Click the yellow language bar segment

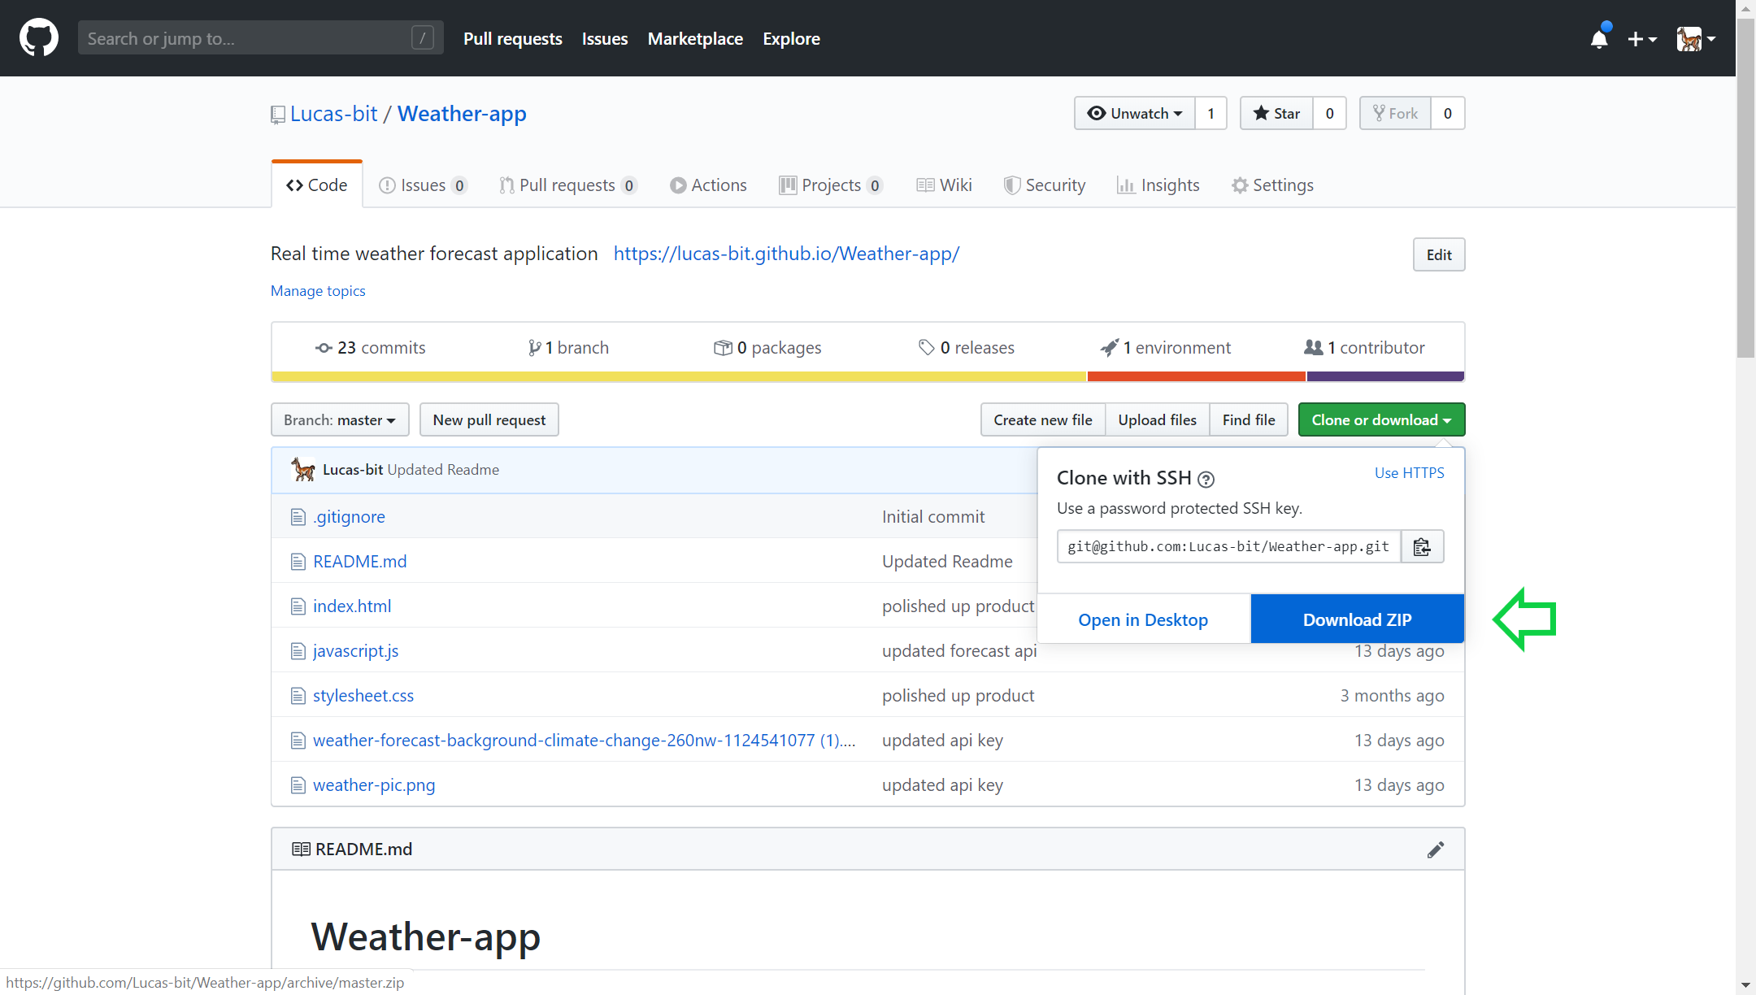(679, 376)
